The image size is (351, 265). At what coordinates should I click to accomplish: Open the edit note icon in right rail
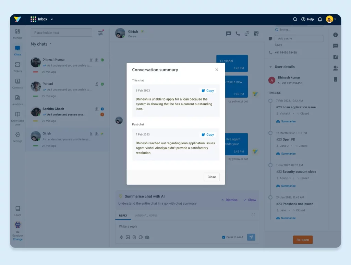[x=335, y=57]
